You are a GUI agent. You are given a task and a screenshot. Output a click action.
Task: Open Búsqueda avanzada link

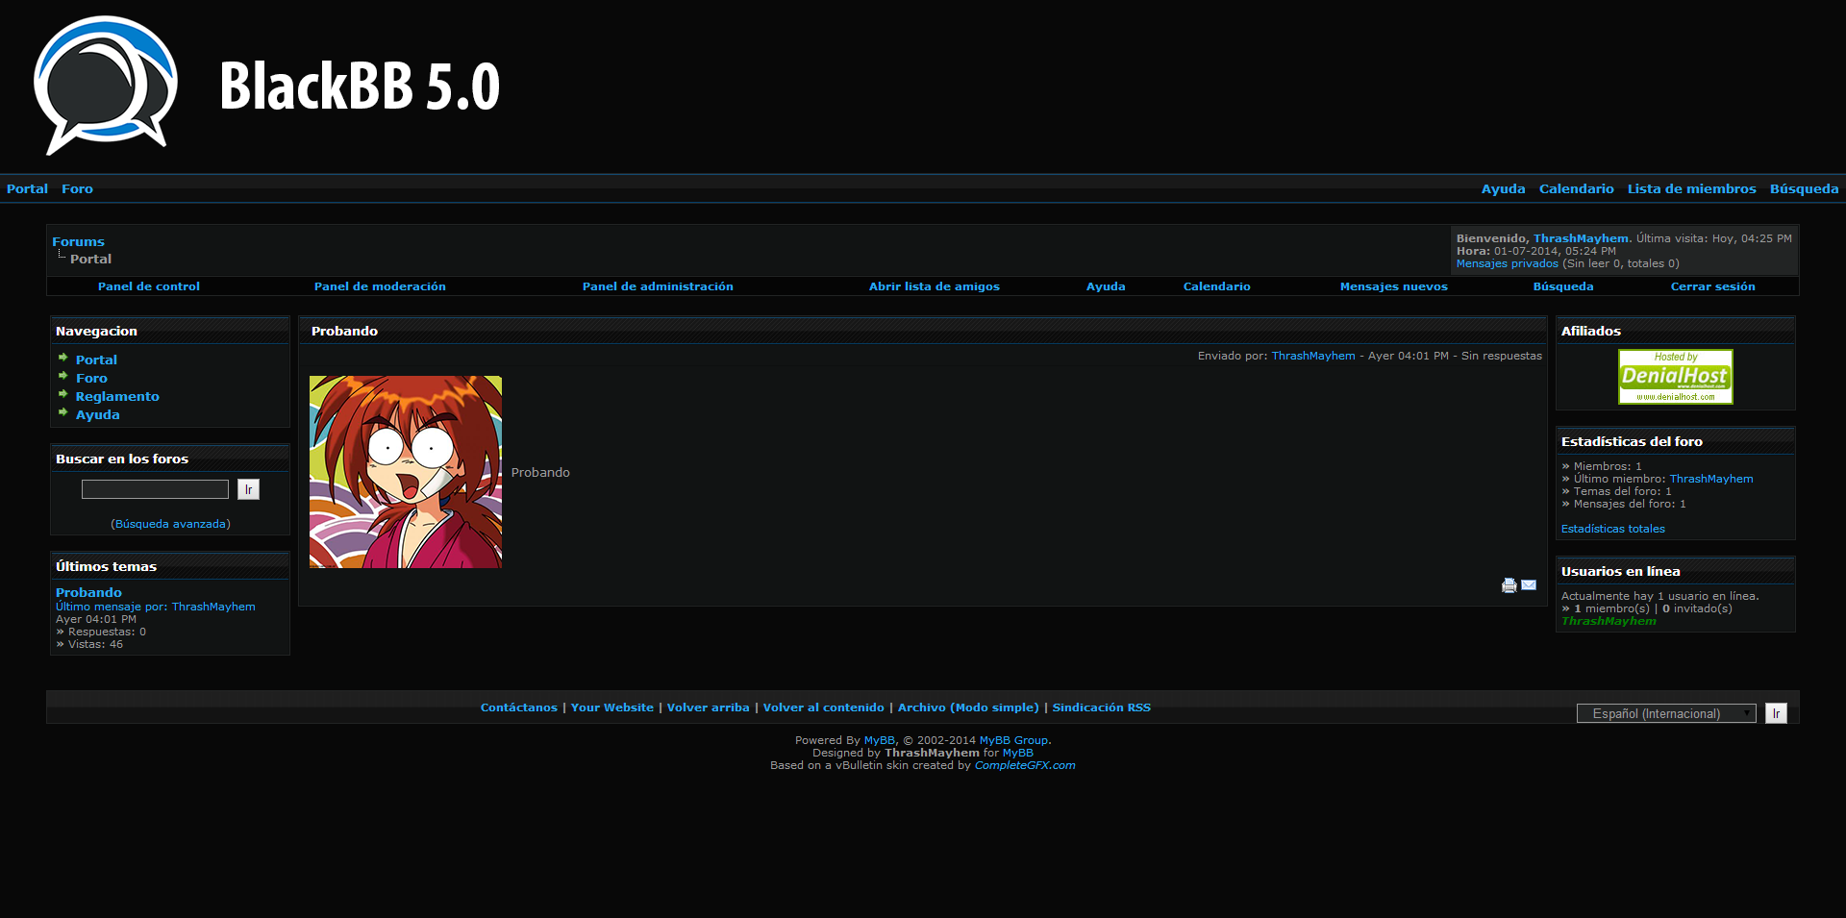point(170,524)
